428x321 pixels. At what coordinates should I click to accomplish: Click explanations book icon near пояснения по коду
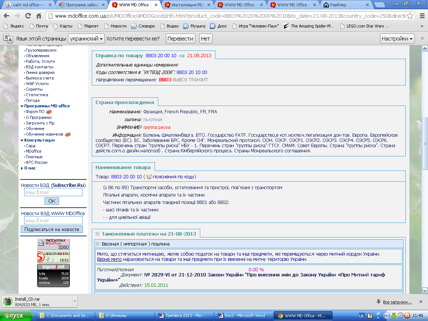149,177
